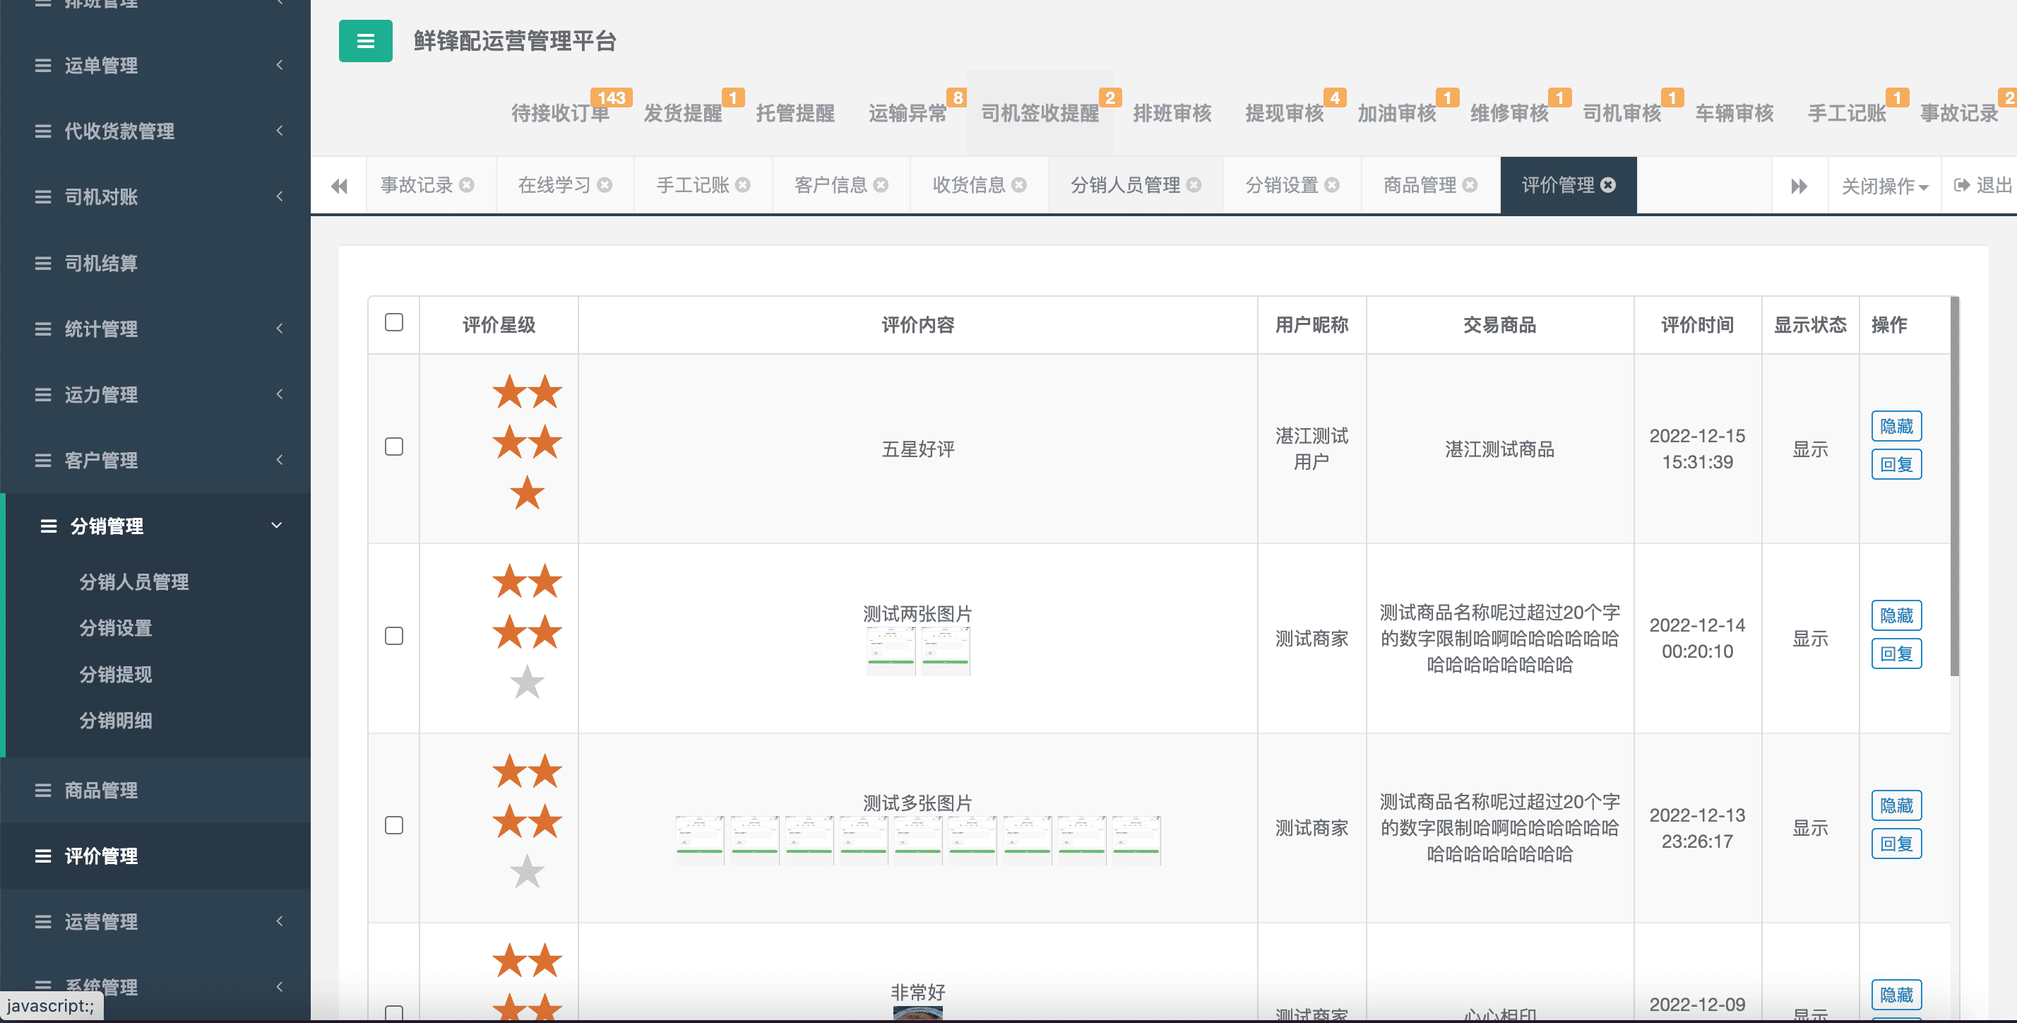The image size is (2017, 1023).
Task: Open last image thumbnail in 测试多张图片 review
Action: [1136, 841]
